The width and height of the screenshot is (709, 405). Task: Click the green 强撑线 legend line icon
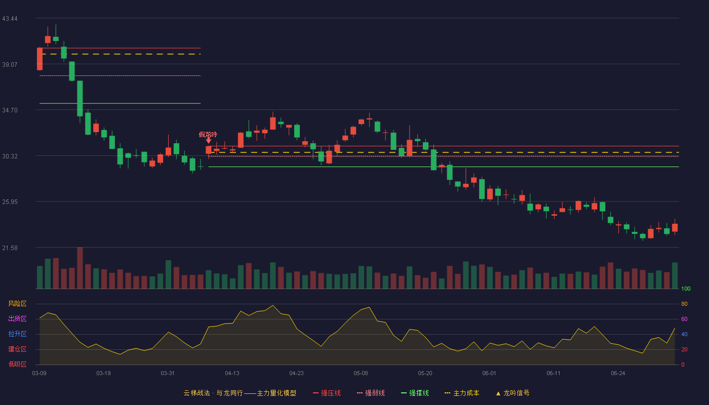click(404, 393)
